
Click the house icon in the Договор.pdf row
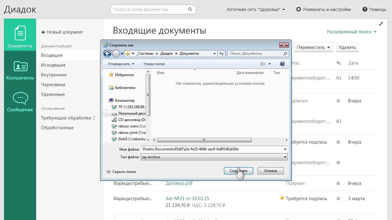(338, 183)
